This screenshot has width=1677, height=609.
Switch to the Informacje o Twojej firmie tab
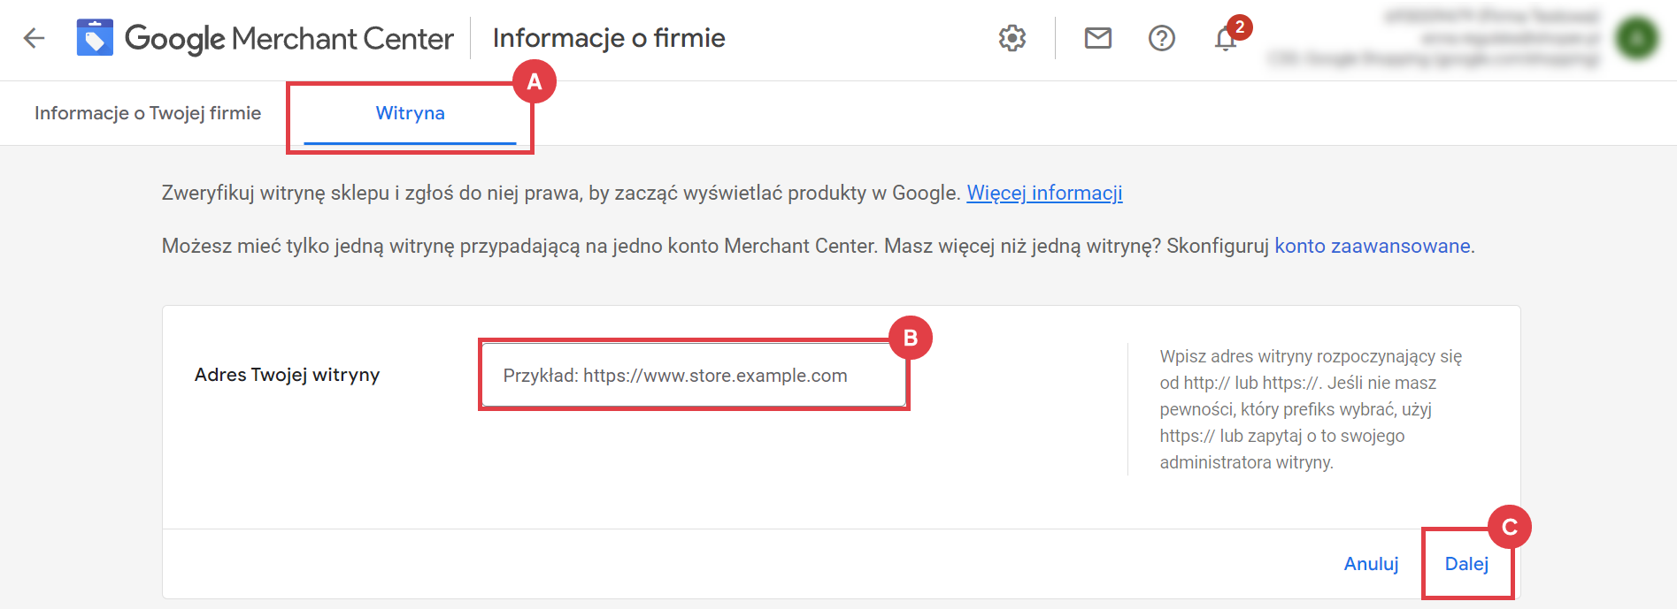(148, 113)
